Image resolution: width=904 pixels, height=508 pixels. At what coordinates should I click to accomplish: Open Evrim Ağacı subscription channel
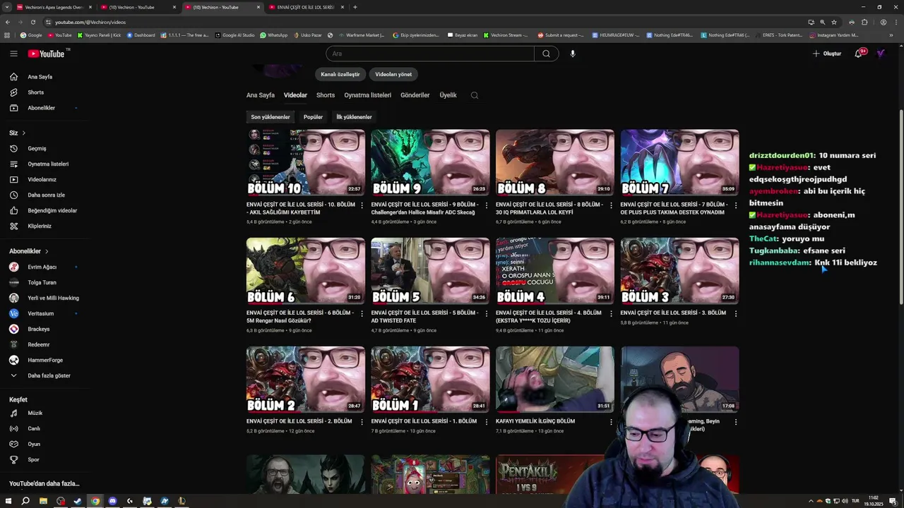pos(44,267)
